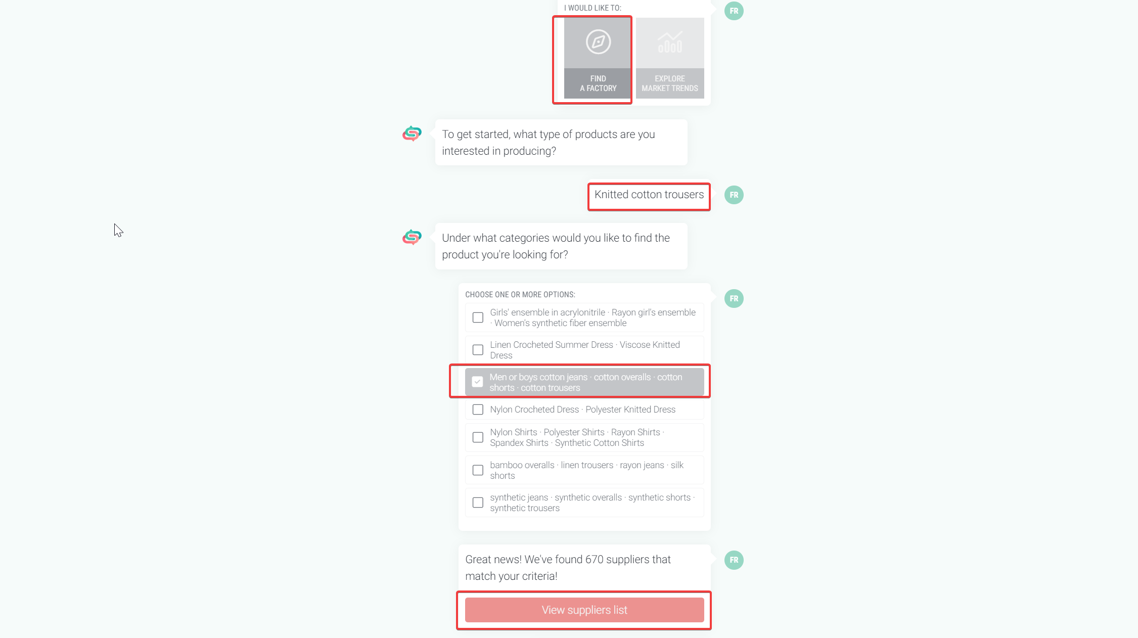The image size is (1138, 638).
Task: Click the Find a Factory compass icon
Action: (x=598, y=42)
